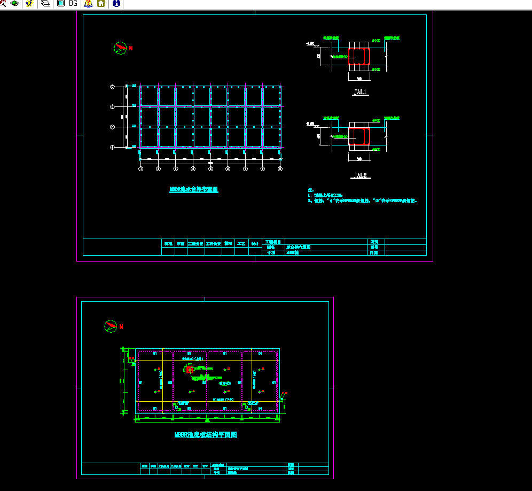Click the north arrow compass in lower sheet

111,326
